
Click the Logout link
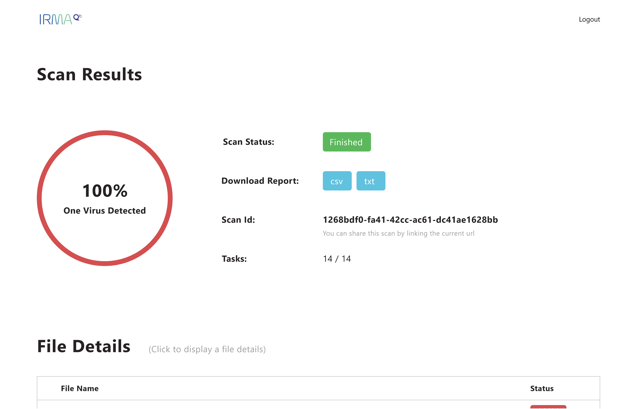(589, 19)
